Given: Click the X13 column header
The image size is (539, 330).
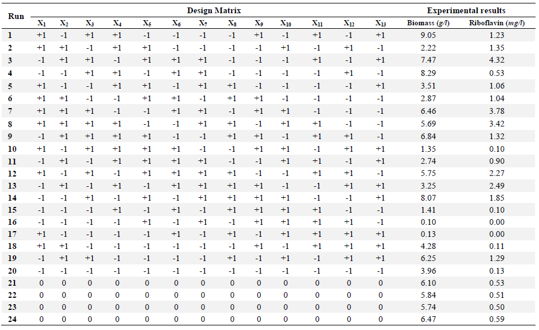Looking at the screenshot, I should coord(381,24).
